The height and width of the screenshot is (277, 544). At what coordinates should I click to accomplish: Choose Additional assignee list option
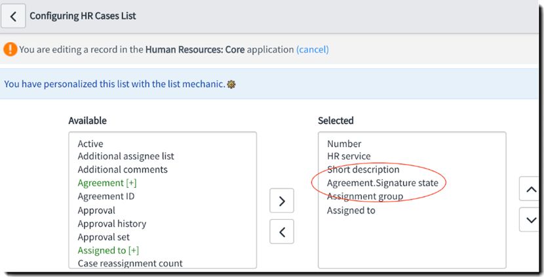126,156
